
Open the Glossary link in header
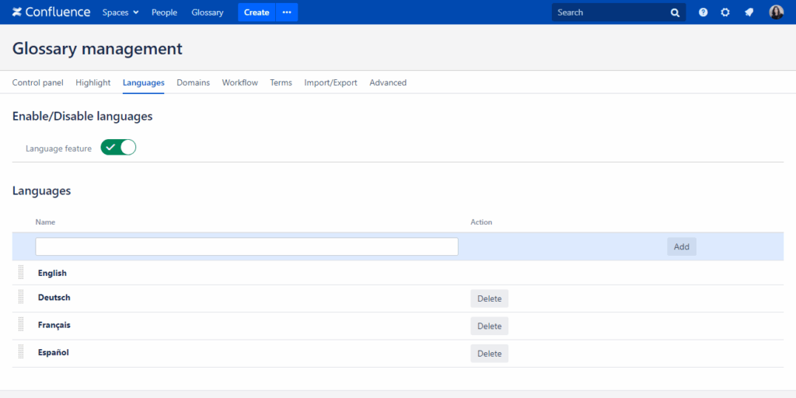tap(208, 12)
